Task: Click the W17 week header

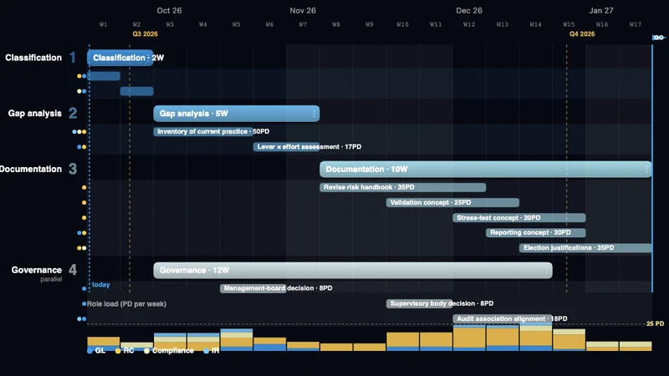Action: coord(636,25)
